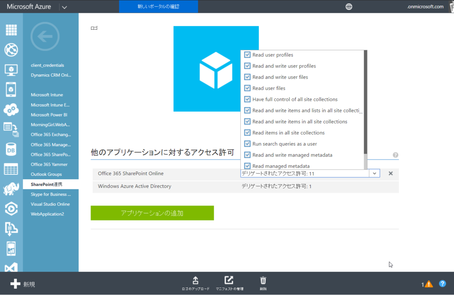This screenshot has width=454, height=295.
Task: Open the Cloud Services gear-cloud icon
Action: click(11, 109)
